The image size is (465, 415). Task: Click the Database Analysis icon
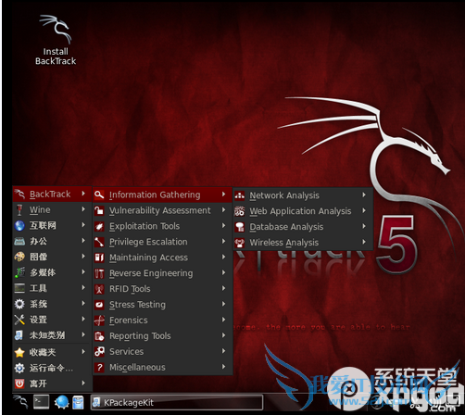[240, 227]
